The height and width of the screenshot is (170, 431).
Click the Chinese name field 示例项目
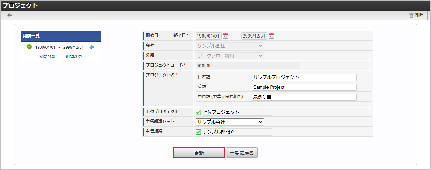[304, 97]
